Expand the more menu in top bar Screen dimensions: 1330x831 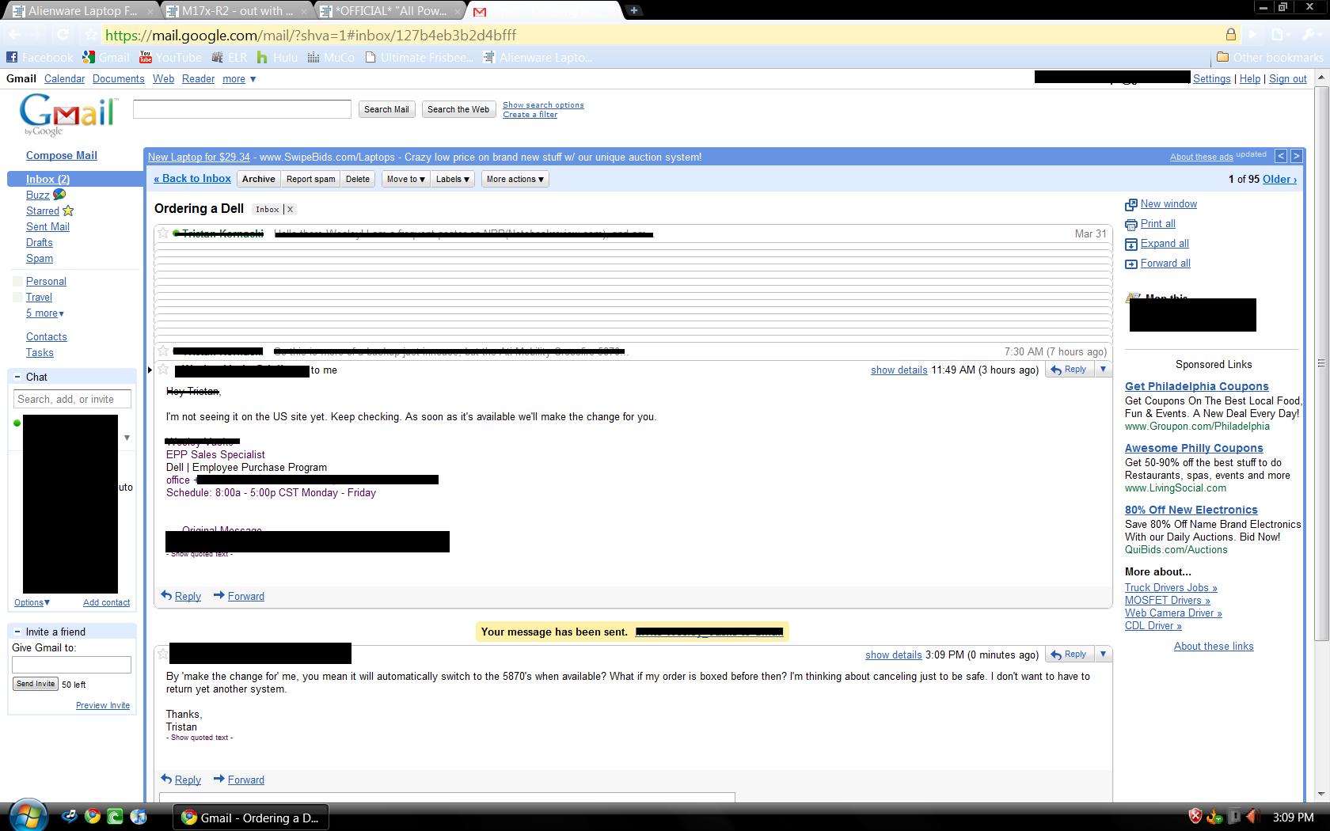pyautogui.click(x=239, y=78)
